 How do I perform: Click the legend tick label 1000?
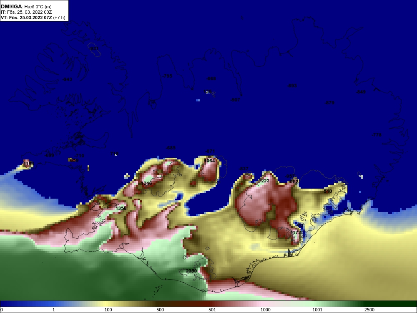[266, 310]
